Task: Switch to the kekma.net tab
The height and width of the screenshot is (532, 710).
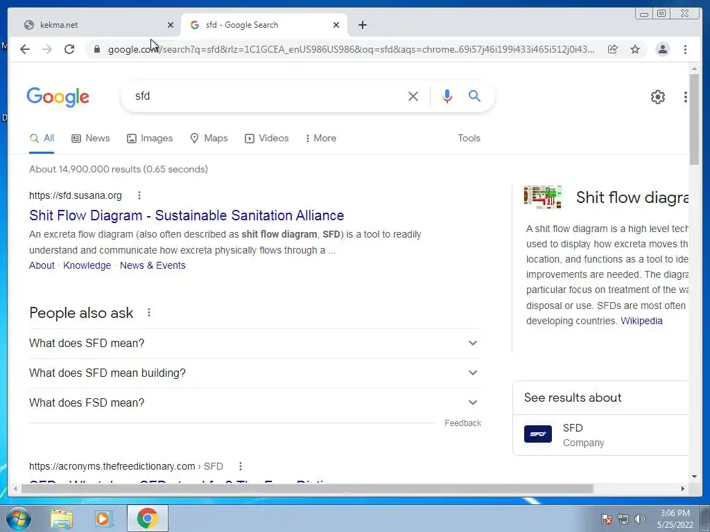Action: click(95, 25)
